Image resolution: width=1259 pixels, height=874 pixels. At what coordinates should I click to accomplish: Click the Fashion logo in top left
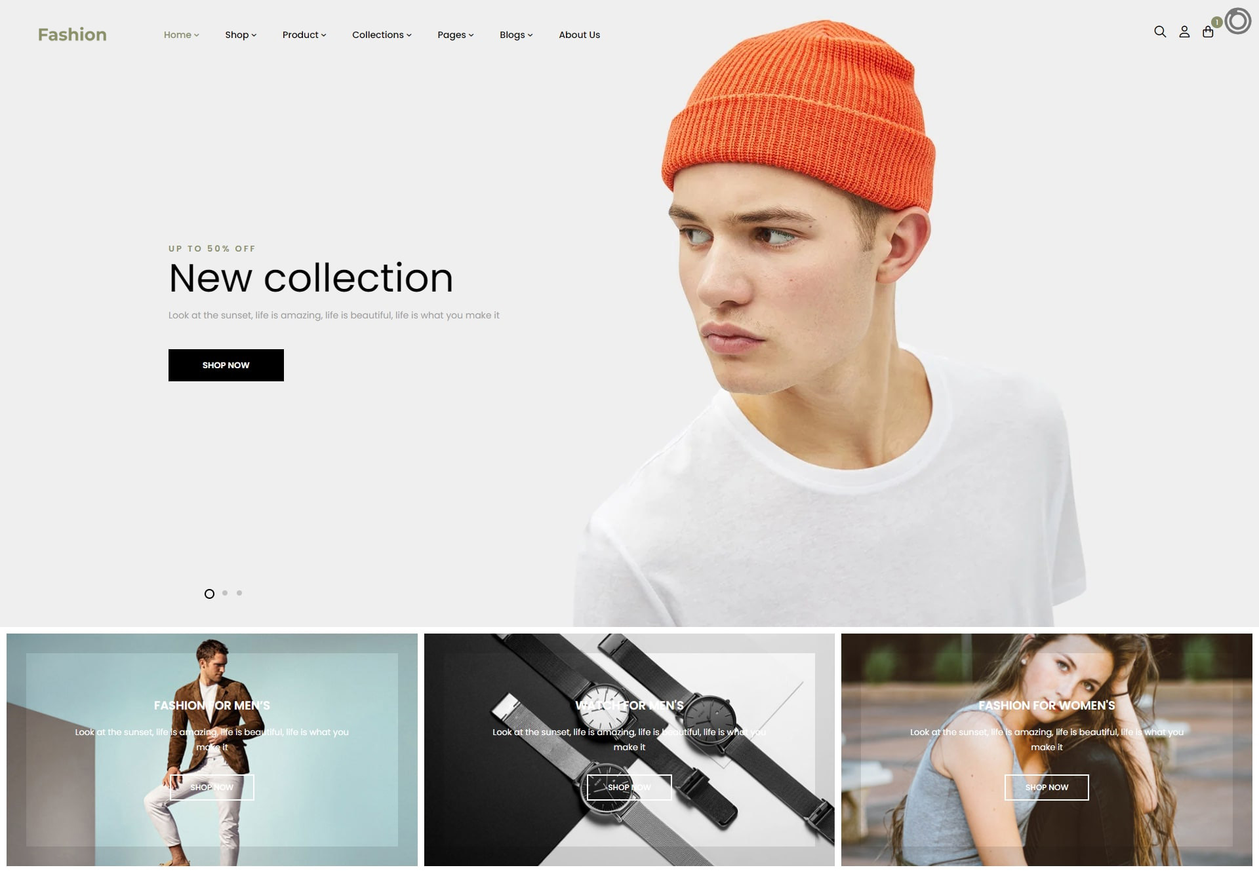[71, 33]
